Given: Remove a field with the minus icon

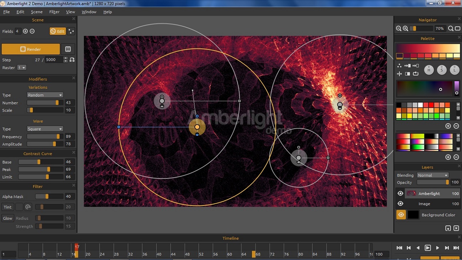Looking at the screenshot, I should 32,31.
